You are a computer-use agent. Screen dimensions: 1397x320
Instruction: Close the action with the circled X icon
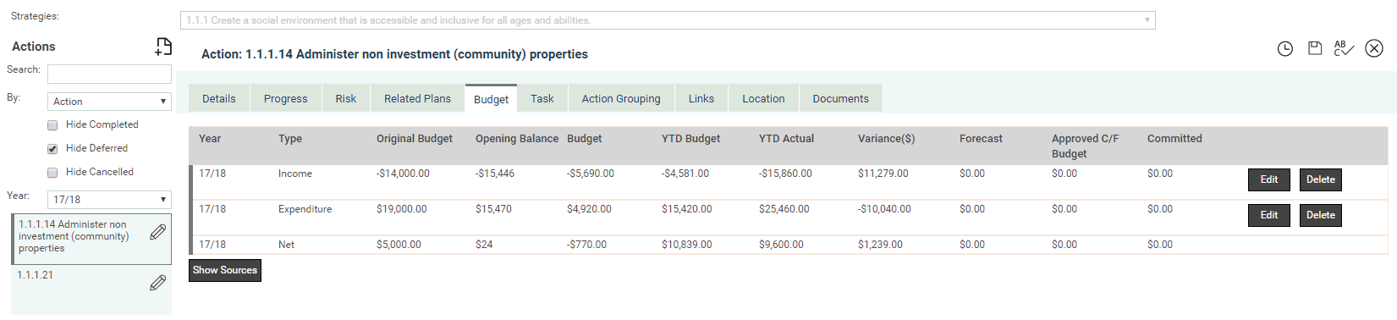[x=1374, y=48]
